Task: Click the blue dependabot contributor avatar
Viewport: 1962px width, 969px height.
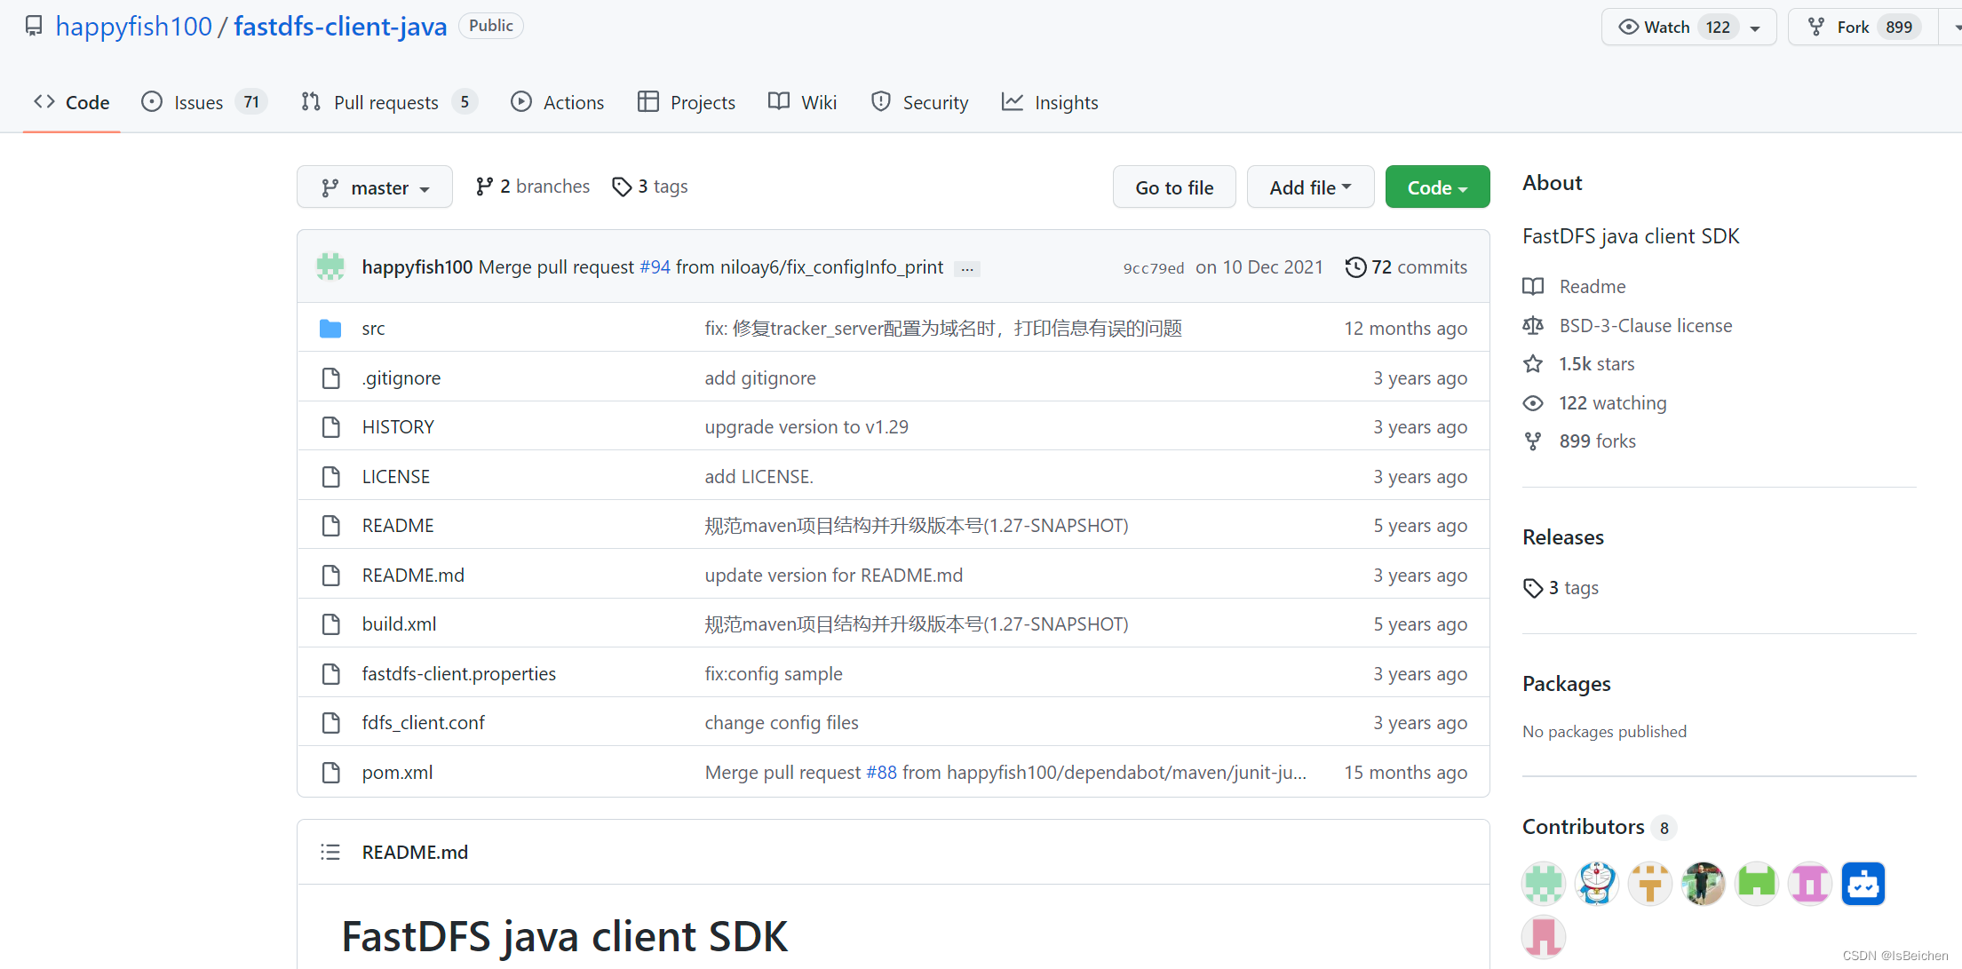Action: (1863, 884)
